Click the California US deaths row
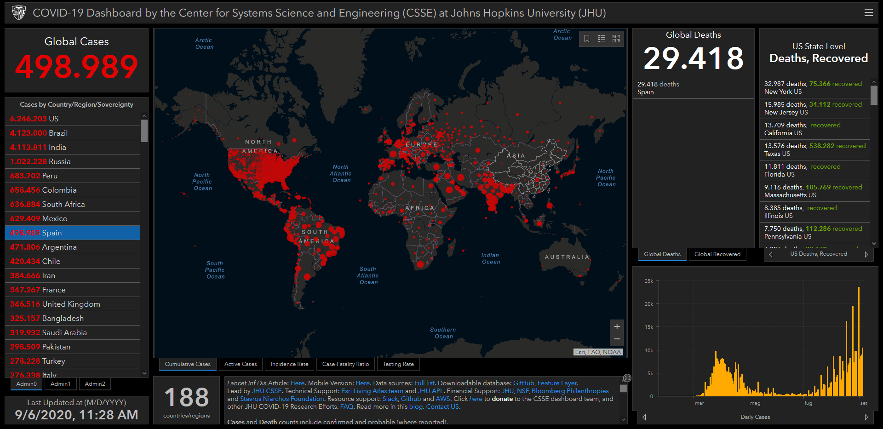Screen dimensions: 883x429 [x=815, y=129]
